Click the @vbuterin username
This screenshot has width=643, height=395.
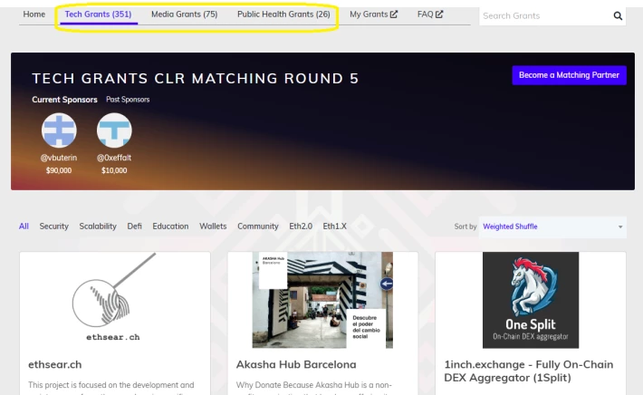click(x=59, y=158)
